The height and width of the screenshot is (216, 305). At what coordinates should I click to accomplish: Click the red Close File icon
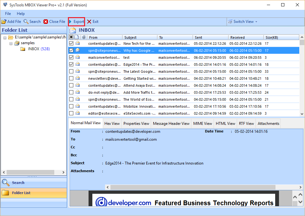(x=46, y=22)
